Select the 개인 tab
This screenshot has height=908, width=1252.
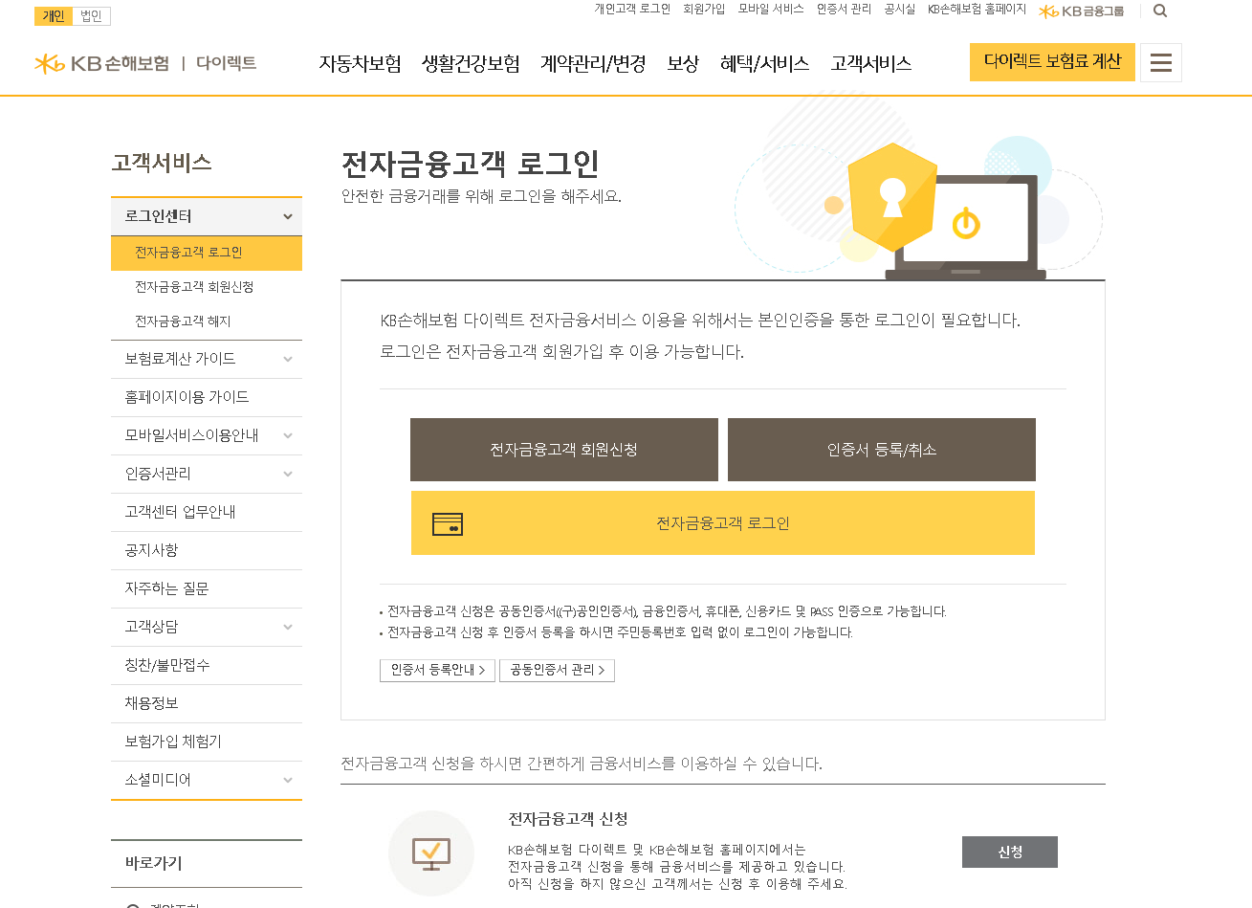pos(54,16)
